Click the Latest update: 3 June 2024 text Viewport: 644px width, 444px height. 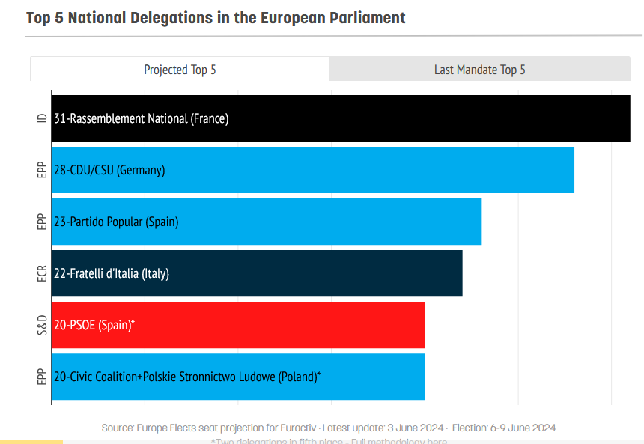point(382,428)
